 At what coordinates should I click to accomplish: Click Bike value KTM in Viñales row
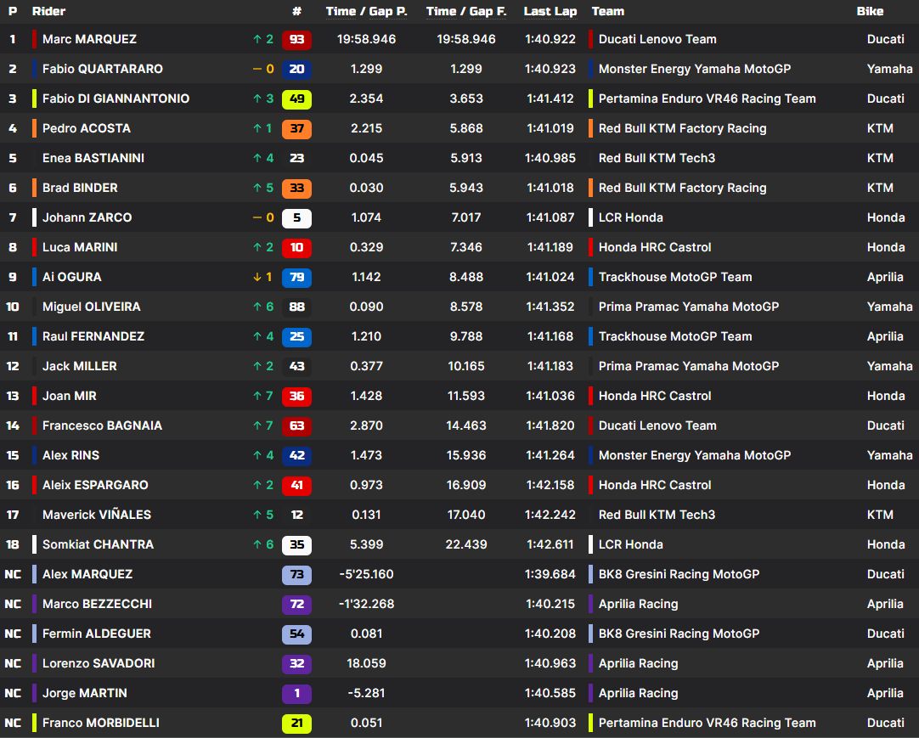point(880,515)
